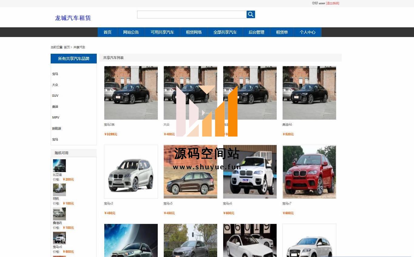
Task: Click the 比亚迪 thumbnail in 随机可用 panel
Action: pos(59,166)
